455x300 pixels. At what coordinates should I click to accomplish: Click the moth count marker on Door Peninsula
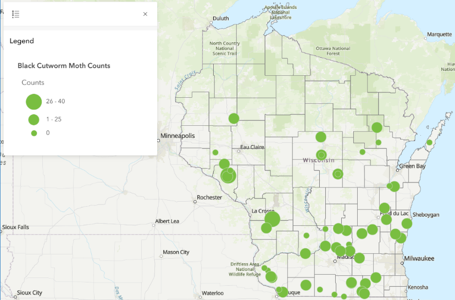tap(429, 142)
